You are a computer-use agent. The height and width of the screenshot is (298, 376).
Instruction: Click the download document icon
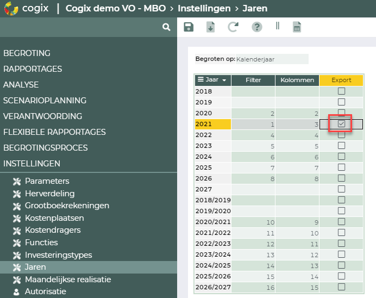pyautogui.click(x=210, y=27)
